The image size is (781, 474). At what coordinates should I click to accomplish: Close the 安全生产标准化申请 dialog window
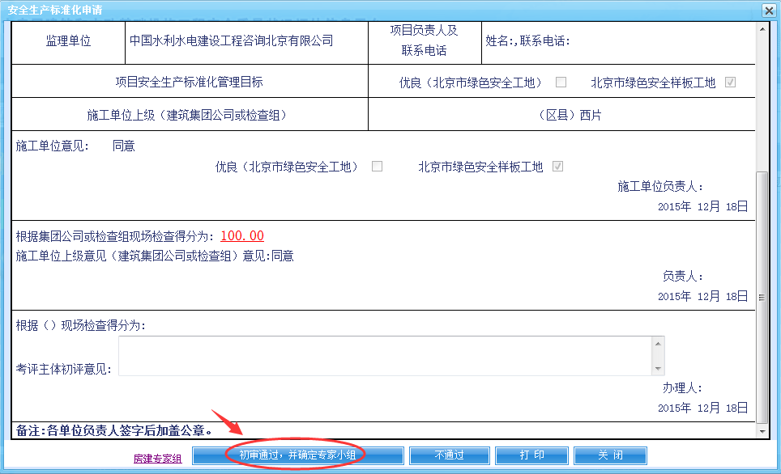coord(768,10)
